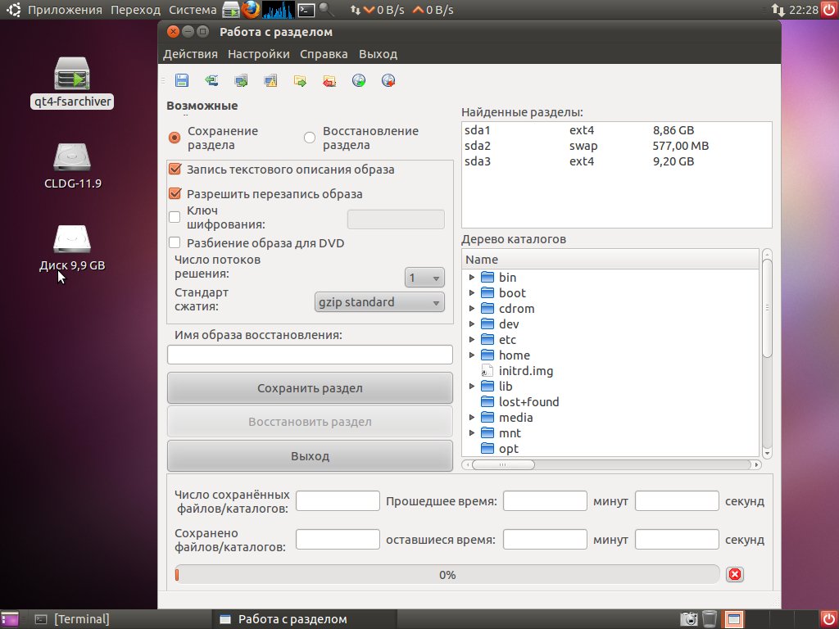
Task: Select the CLDG-11.9 drive icon on desktop
Action: pos(72,165)
